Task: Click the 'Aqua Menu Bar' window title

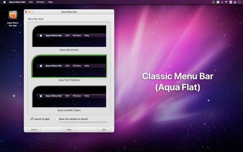Action: (x=69, y=12)
